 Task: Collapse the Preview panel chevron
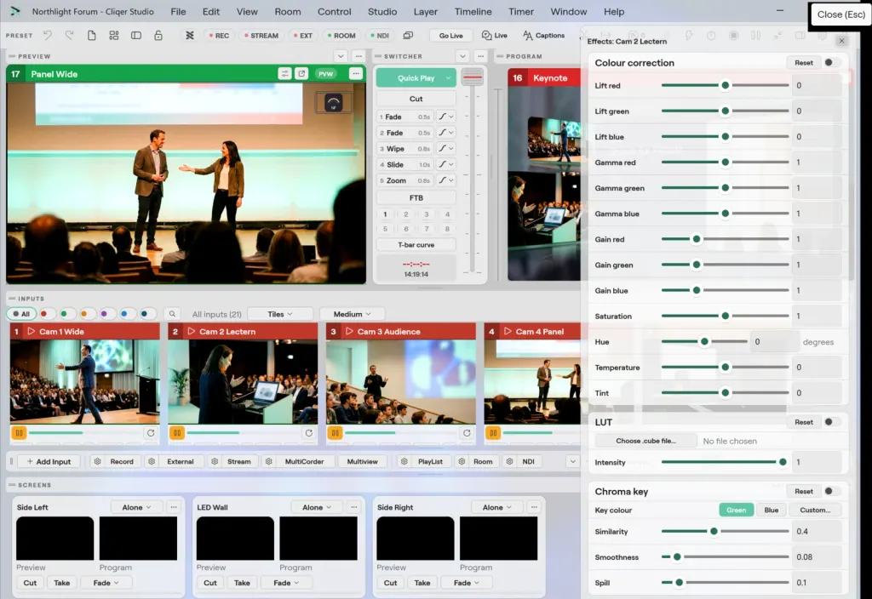tap(341, 56)
